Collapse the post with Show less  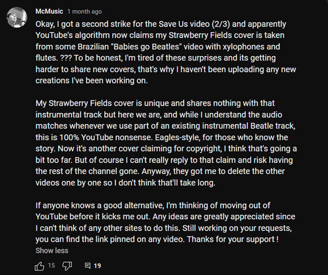pyautogui.click(x=52, y=250)
